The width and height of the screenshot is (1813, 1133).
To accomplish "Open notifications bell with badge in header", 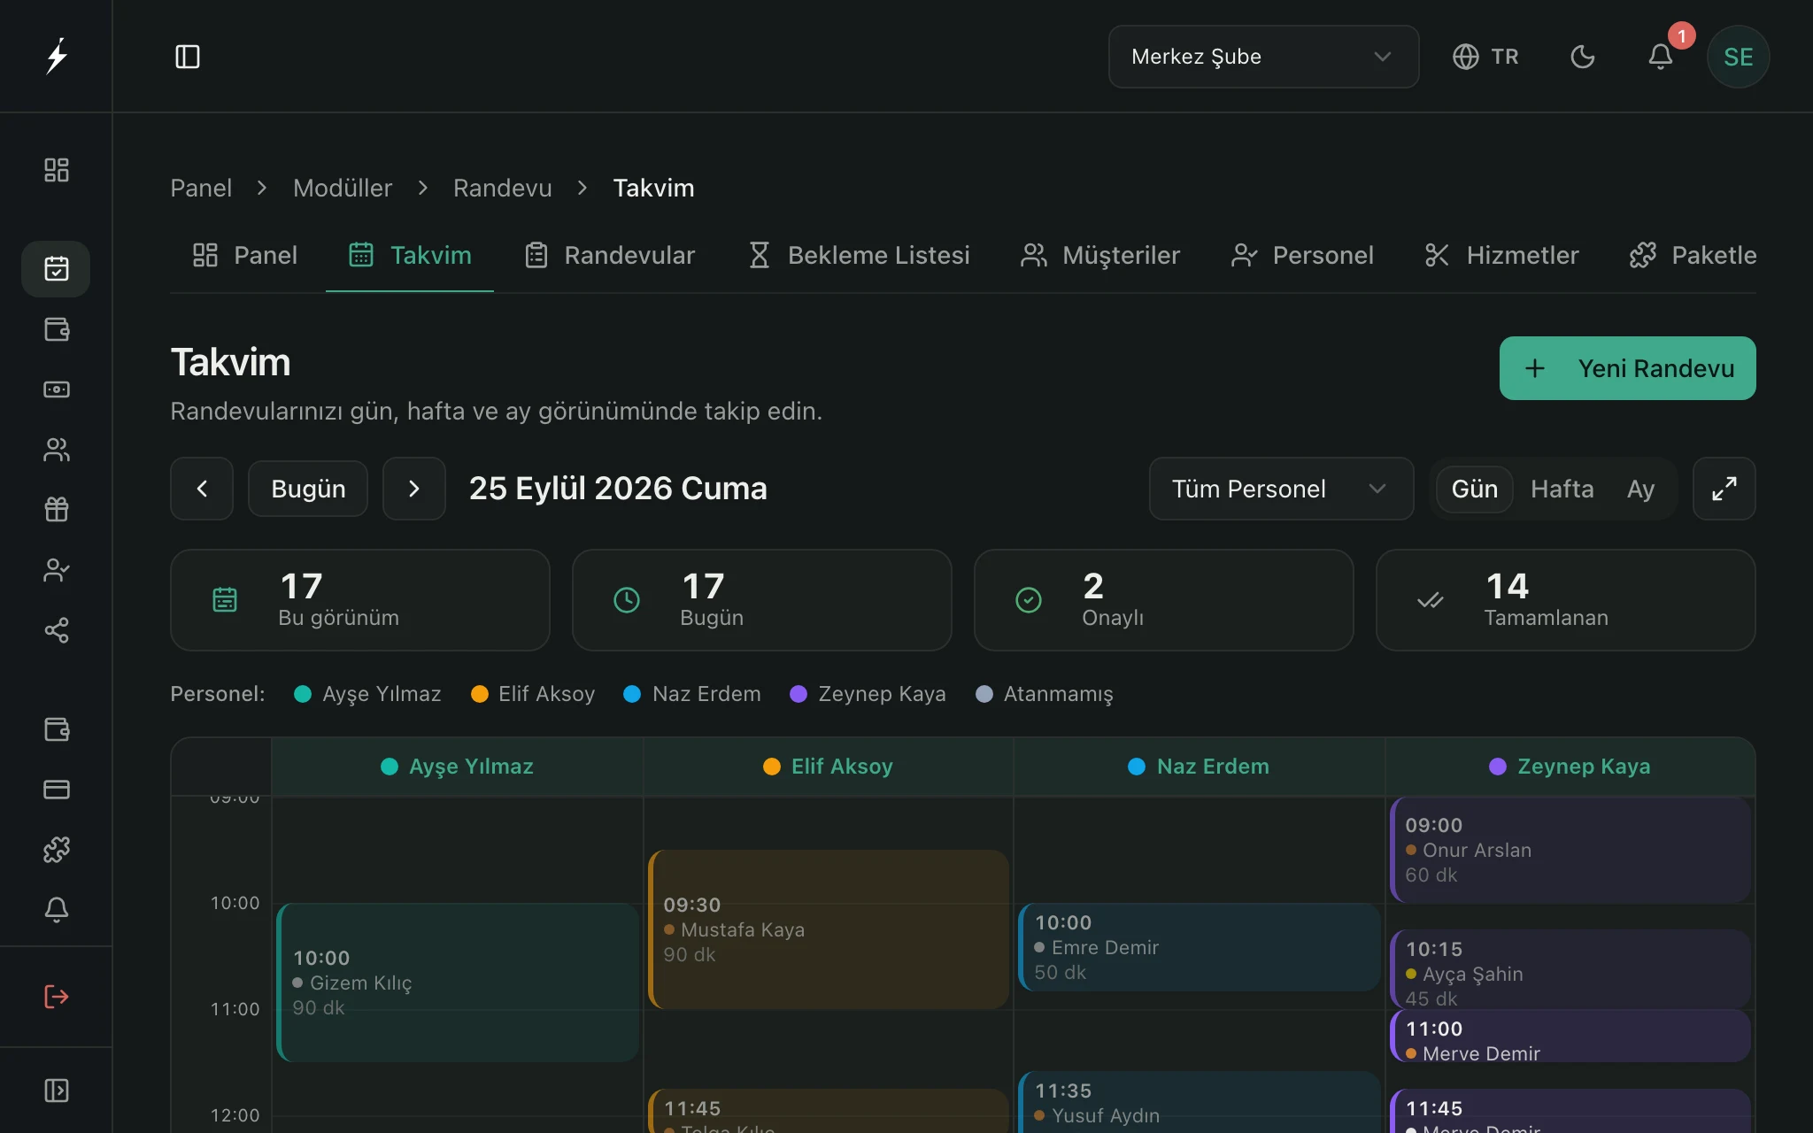I will [1661, 57].
